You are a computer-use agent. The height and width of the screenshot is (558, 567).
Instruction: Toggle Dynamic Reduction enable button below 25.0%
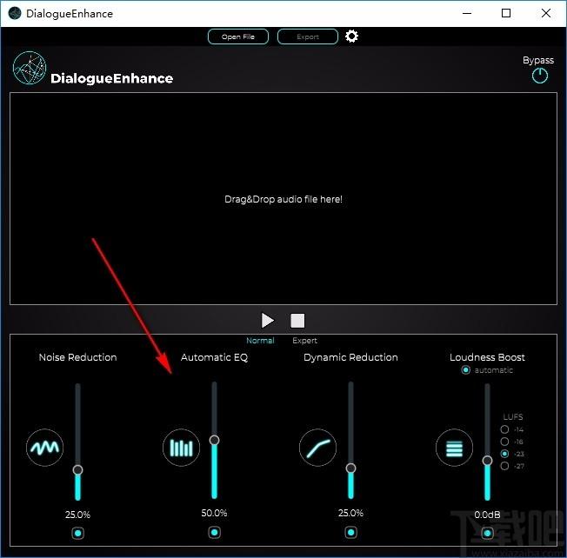350,532
